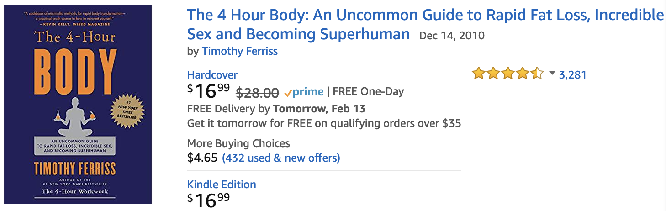The width and height of the screenshot is (666, 211).
Task: View author Timothy Ferriss page
Action: pos(240,51)
